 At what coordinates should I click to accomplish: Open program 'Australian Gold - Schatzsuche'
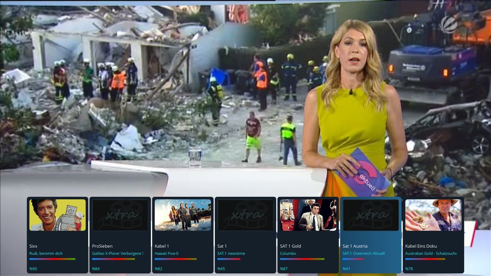[x=431, y=254]
